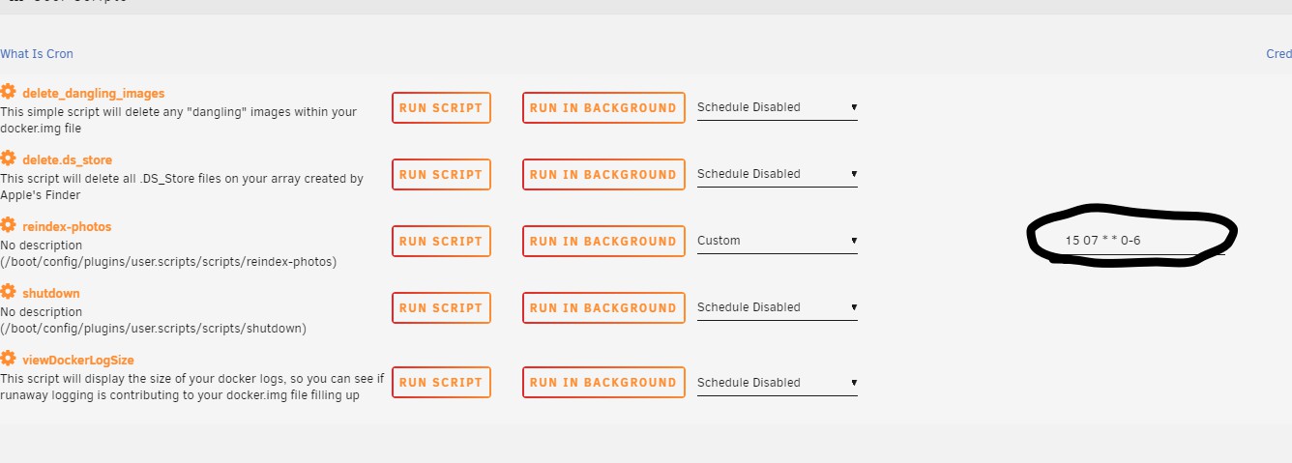Click the Cred link at the right edge
Screen dimensions: 1292x463
(1278, 54)
